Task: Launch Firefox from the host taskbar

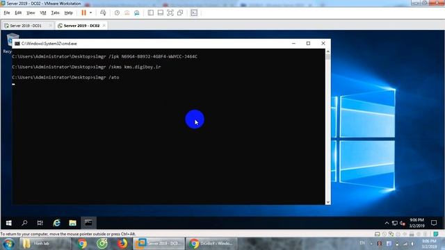Action: coord(122,244)
